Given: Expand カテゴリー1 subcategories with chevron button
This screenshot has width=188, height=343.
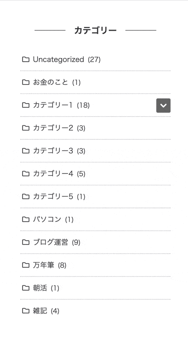Looking at the screenshot, I should coord(163,105).
